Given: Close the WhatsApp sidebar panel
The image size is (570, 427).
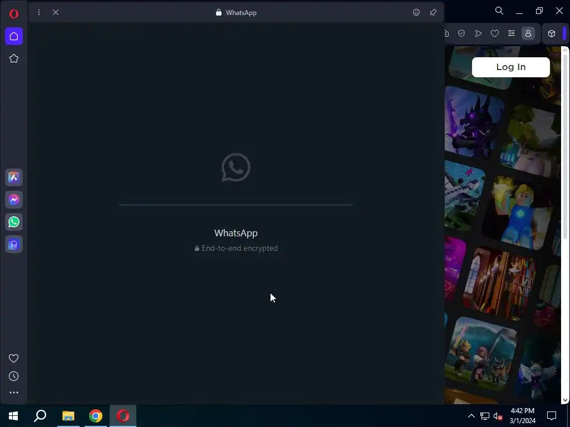Looking at the screenshot, I should coord(56,12).
